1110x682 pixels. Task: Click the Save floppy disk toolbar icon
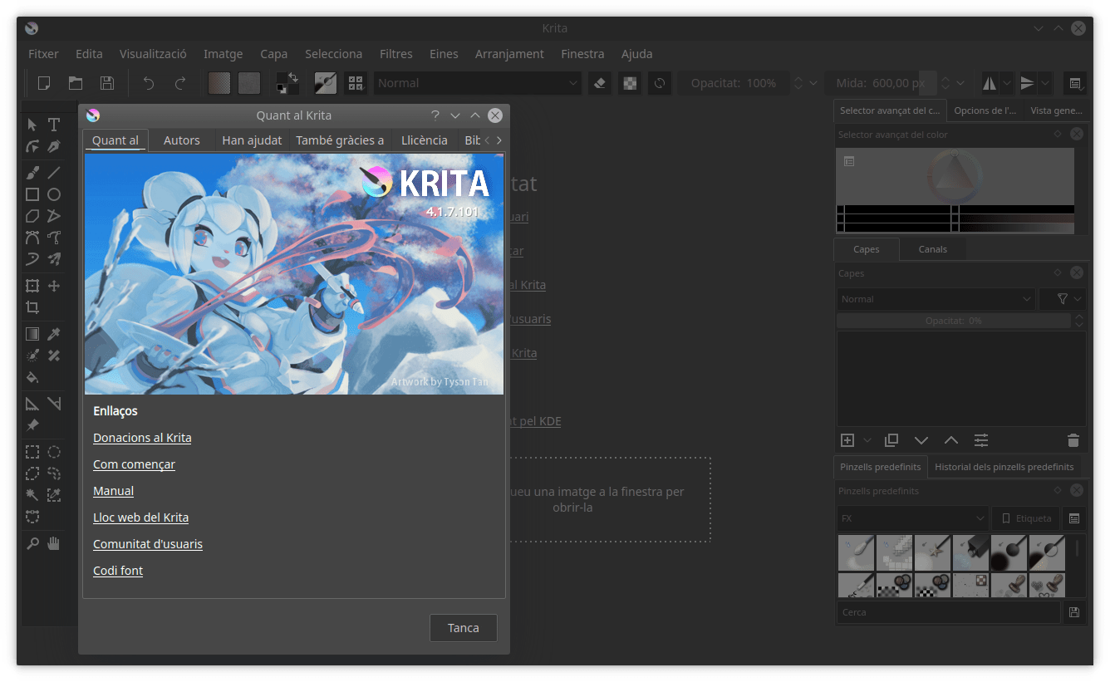[107, 83]
